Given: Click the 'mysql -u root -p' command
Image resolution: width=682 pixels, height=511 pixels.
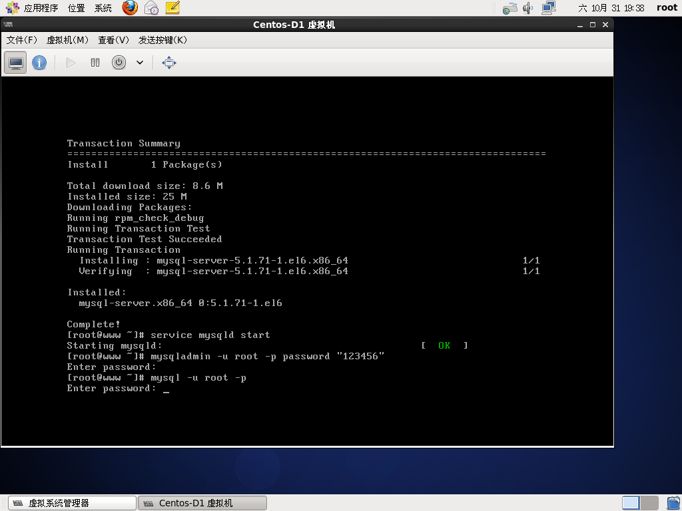Looking at the screenshot, I should point(198,378).
